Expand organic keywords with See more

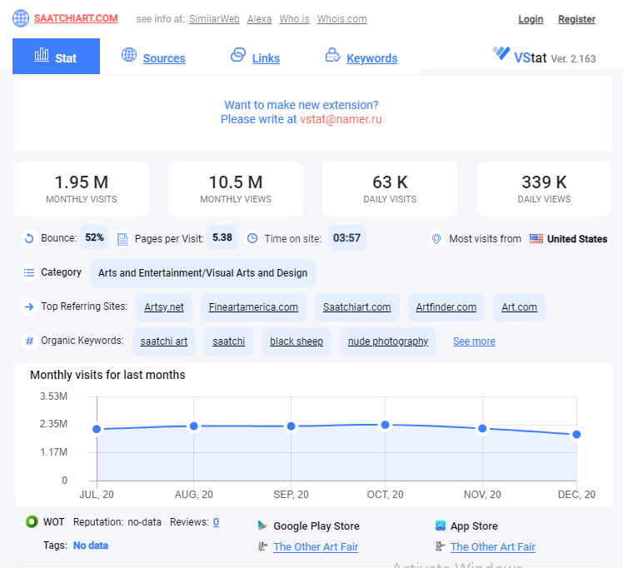click(474, 341)
